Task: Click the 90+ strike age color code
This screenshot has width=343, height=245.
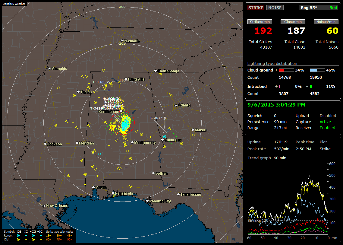Action: point(70,240)
